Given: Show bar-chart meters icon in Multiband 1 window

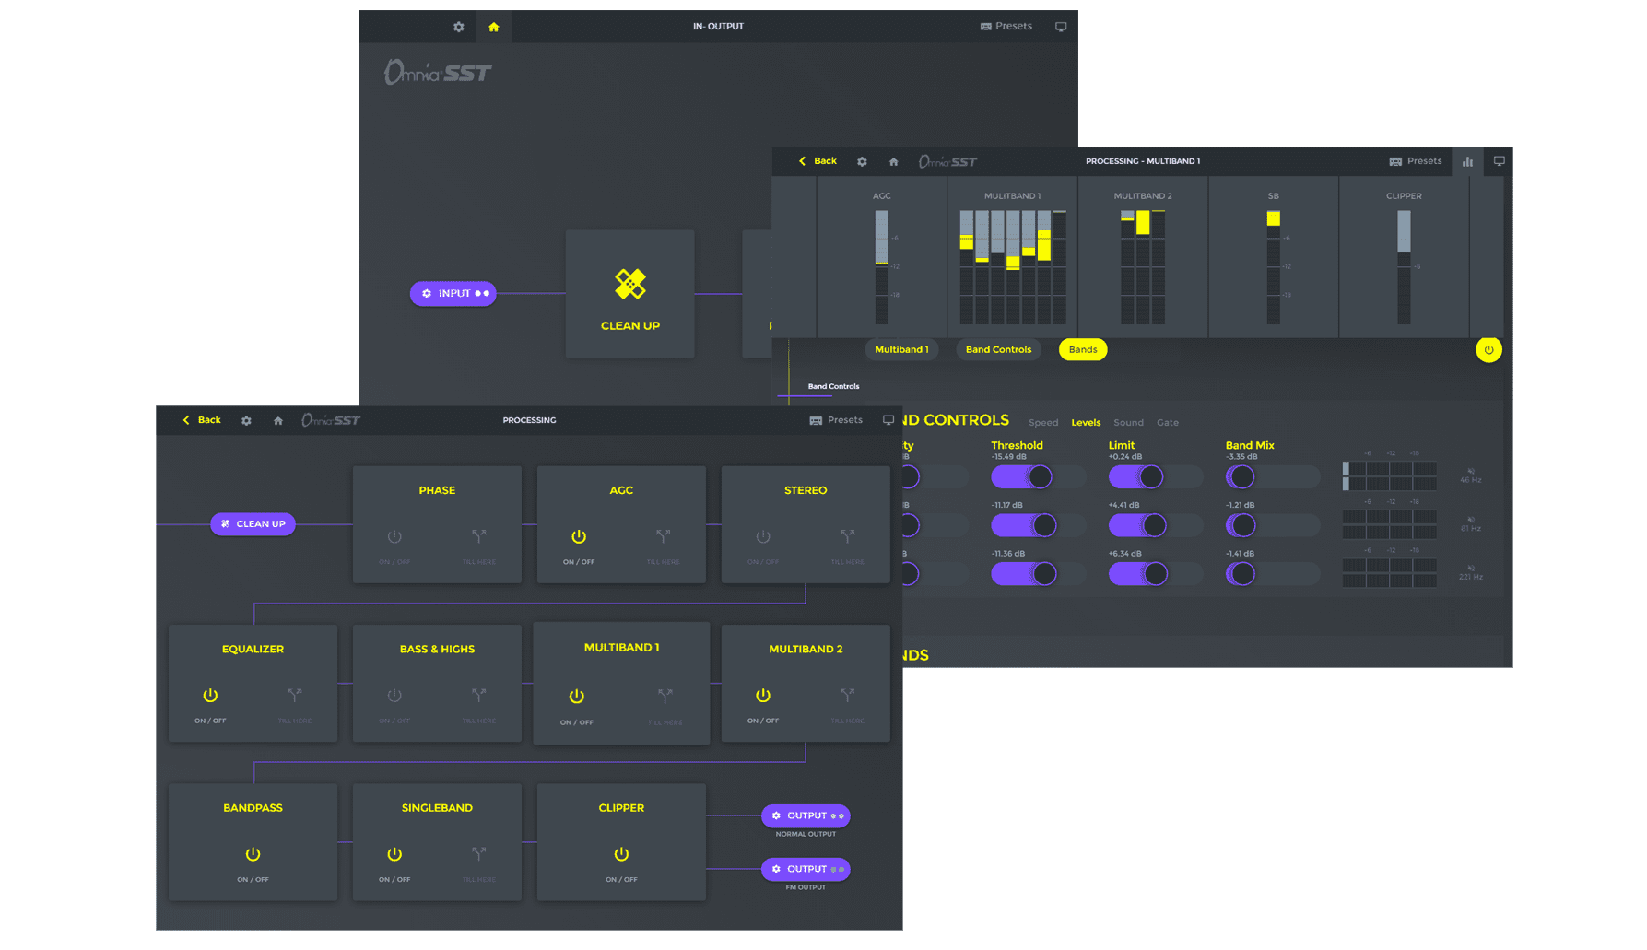Looking at the screenshot, I should 1467,161.
